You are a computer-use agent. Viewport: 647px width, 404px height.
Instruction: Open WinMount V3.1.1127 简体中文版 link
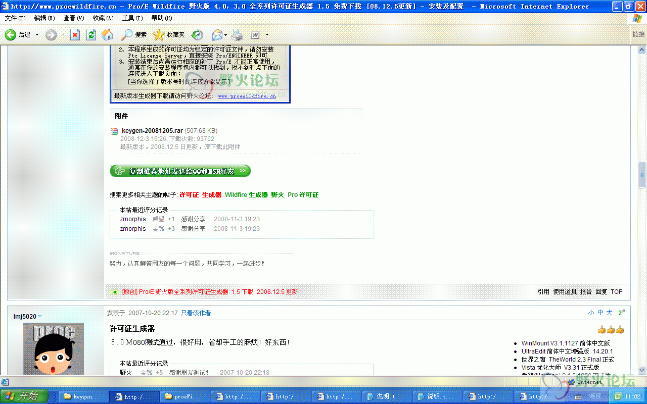(x=566, y=343)
